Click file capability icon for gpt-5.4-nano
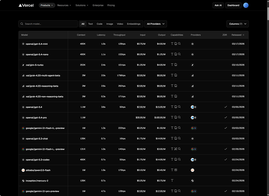 176,54
